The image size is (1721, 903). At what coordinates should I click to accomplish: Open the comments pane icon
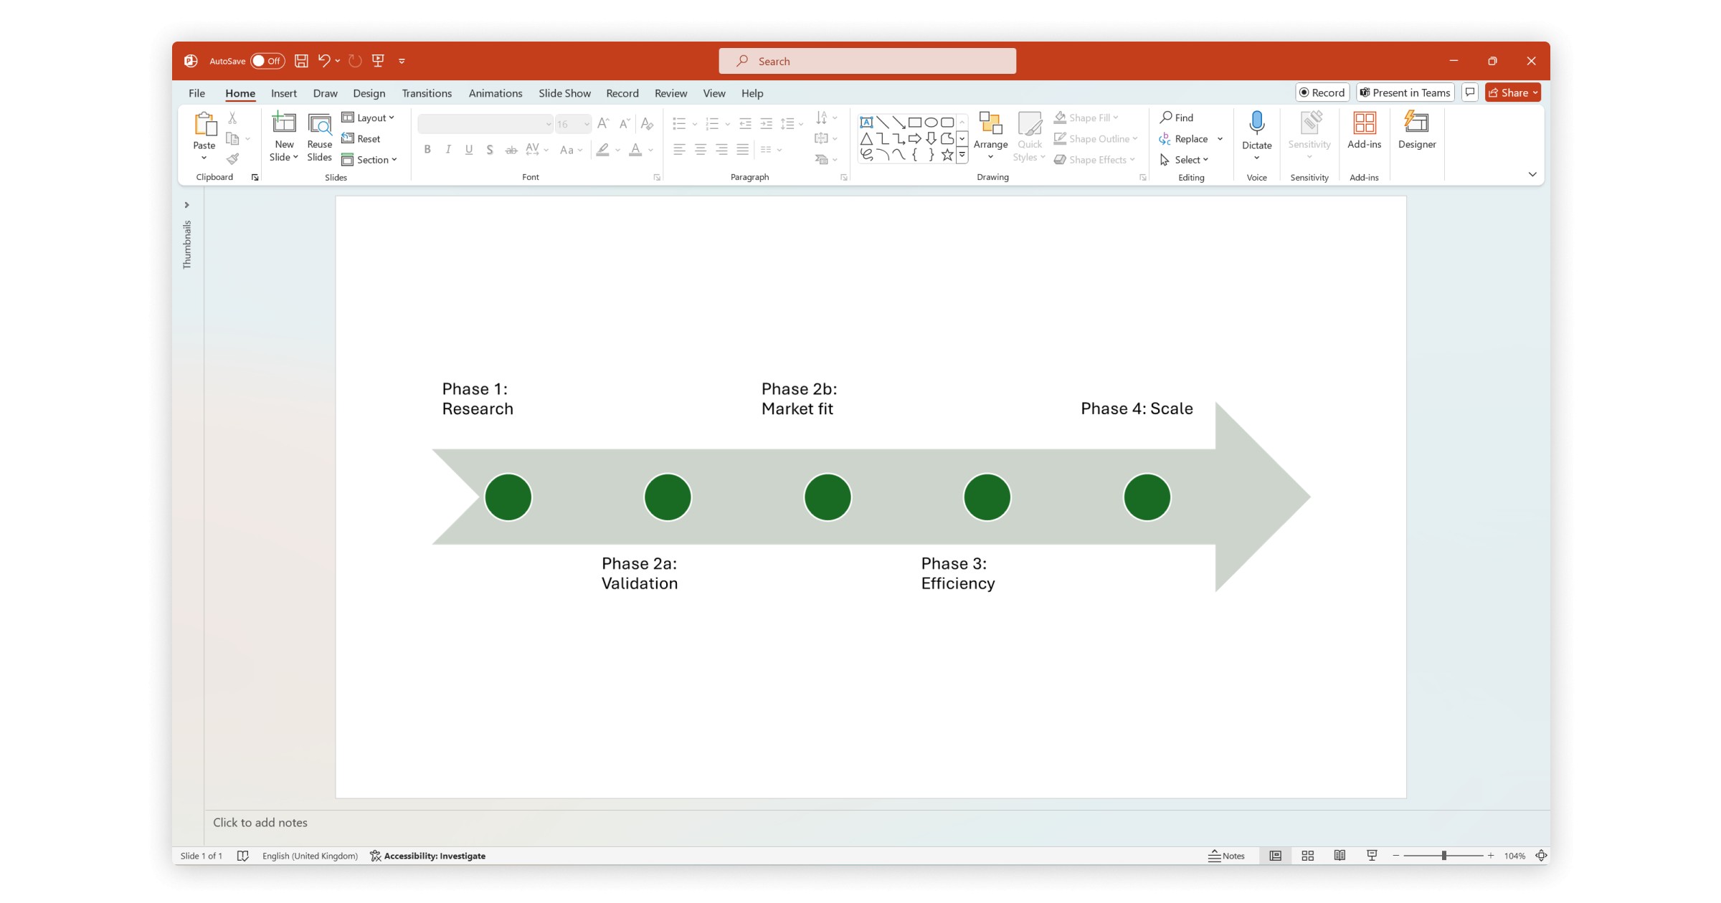(x=1470, y=92)
